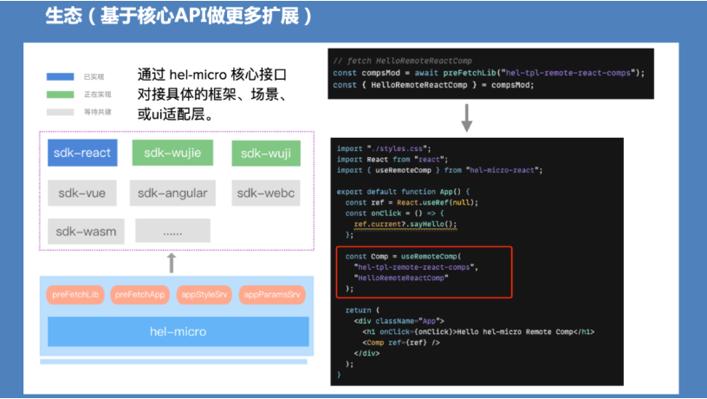Screen dimensions: 707x399
Task: Click the ref.current?.sayHello() line
Action: click(x=405, y=225)
